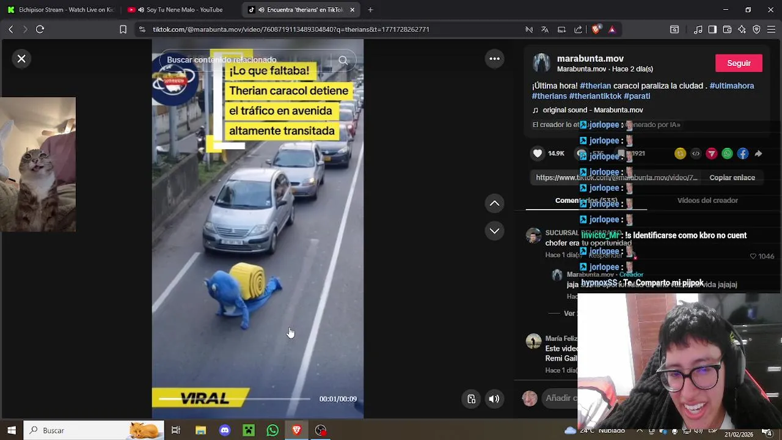Go to the previous video with up chevron

click(494, 204)
